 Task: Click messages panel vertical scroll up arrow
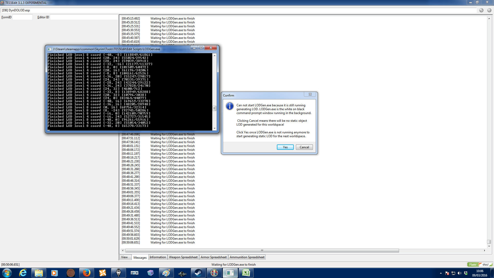coord(489,19)
